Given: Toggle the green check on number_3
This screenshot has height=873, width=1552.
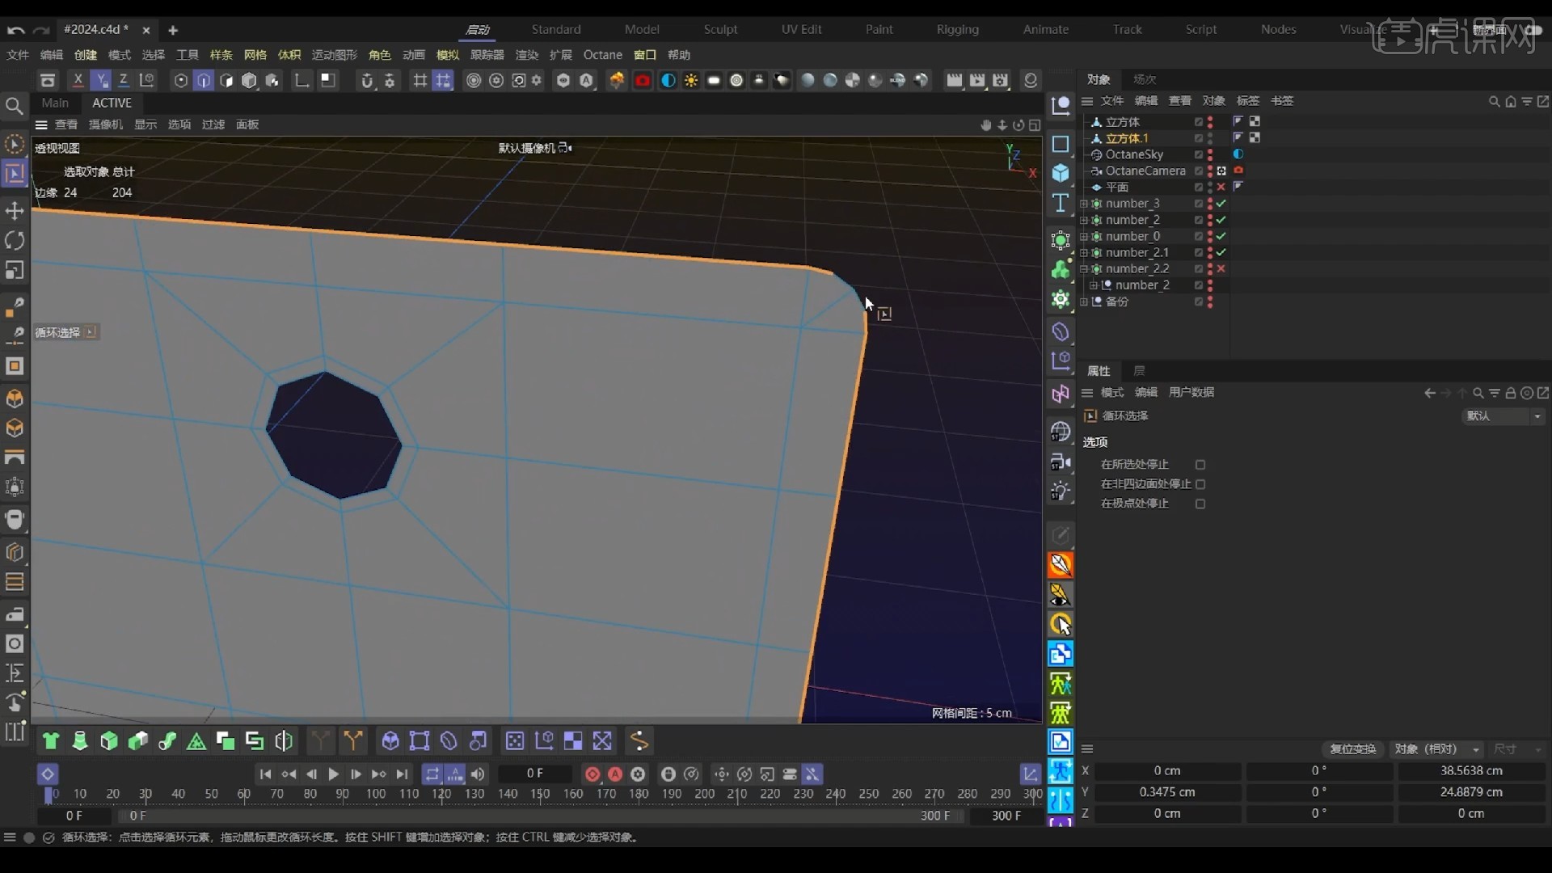Looking at the screenshot, I should pyautogui.click(x=1221, y=204).
